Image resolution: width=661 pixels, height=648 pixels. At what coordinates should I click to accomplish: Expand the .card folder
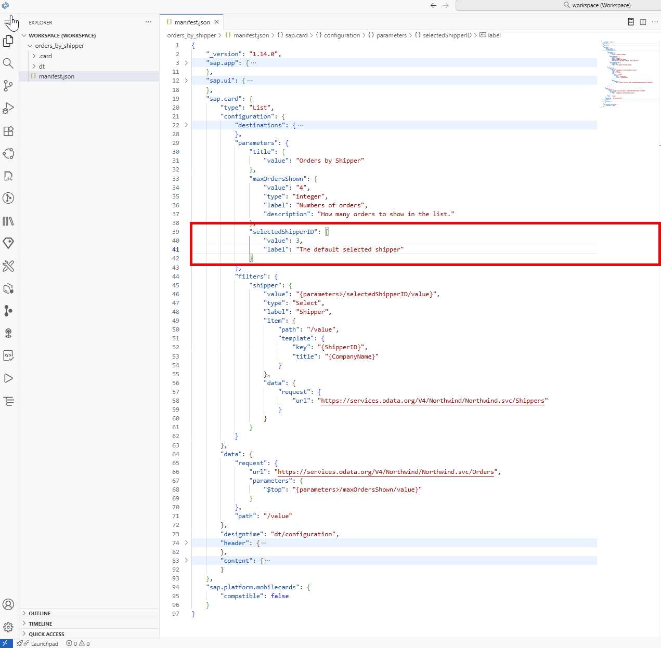34,56
